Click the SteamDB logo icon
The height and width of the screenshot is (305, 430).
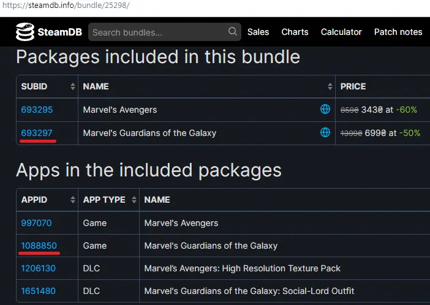(x=25, y=32)
